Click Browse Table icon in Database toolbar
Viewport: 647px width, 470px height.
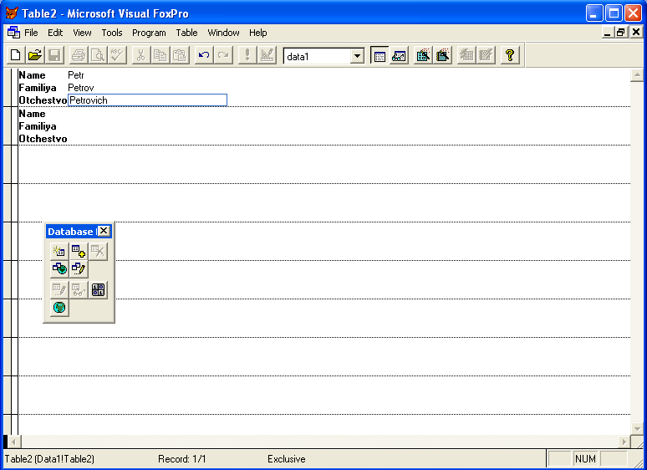click(79, 289)
